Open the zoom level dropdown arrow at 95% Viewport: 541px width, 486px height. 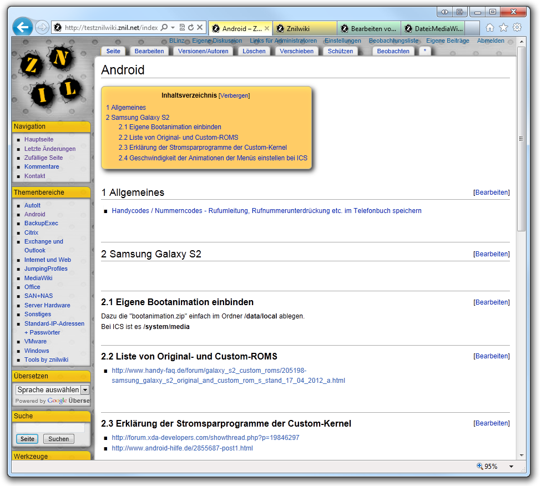[x=511, y=467]
